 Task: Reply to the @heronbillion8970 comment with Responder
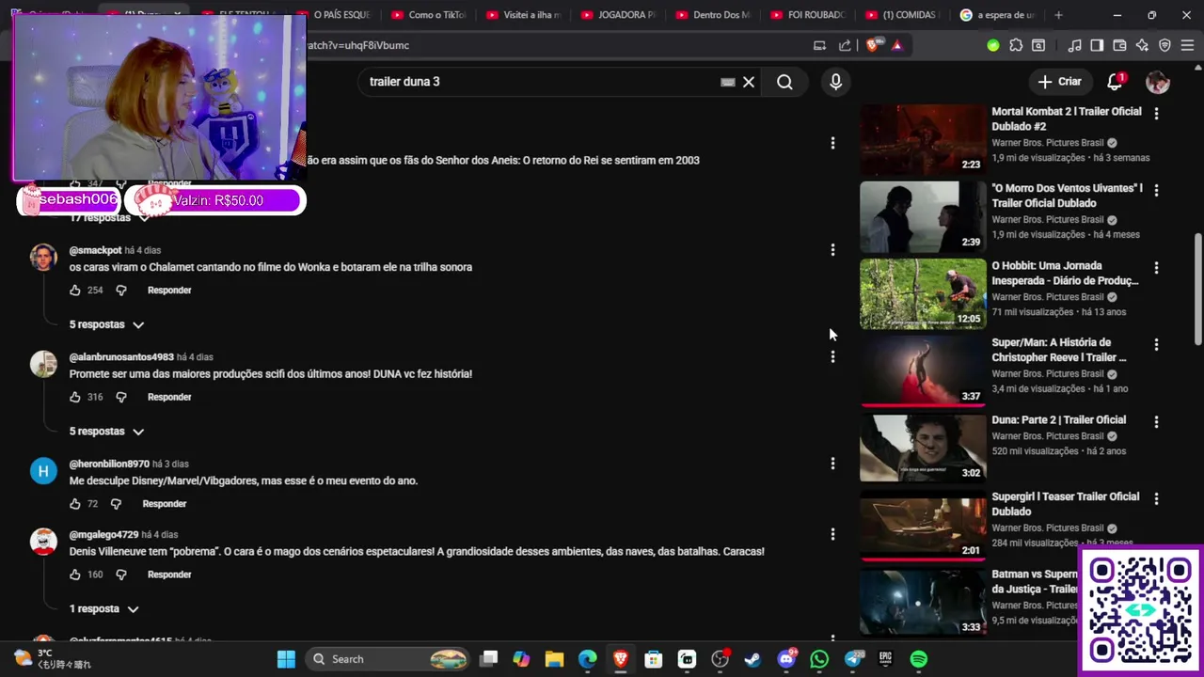[165, 504]
